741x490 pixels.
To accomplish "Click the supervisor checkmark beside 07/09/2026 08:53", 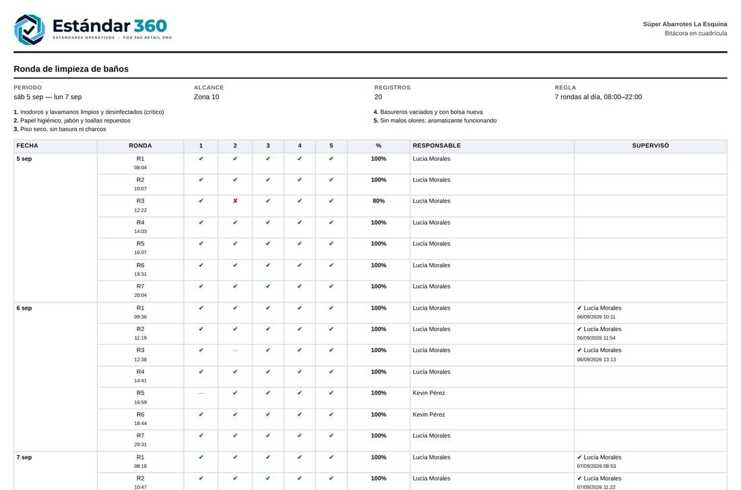I will [579, 458].
